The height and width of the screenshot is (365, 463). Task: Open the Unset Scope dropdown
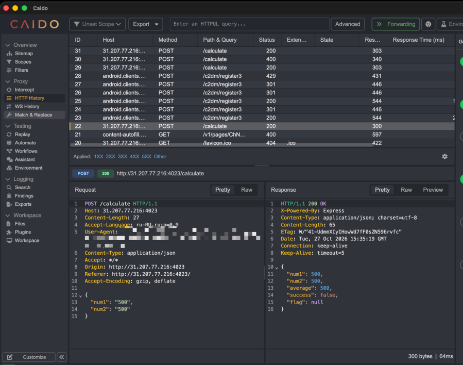[x=97, y=24]
